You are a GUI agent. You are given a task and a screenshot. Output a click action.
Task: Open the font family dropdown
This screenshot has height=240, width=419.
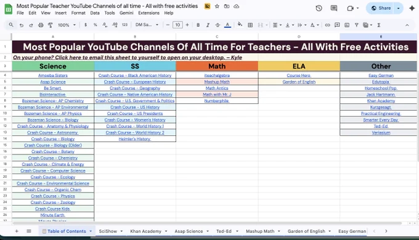pos(147,25)
